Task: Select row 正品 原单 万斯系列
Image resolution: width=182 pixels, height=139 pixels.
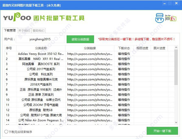Action: (x=89, y=95)
